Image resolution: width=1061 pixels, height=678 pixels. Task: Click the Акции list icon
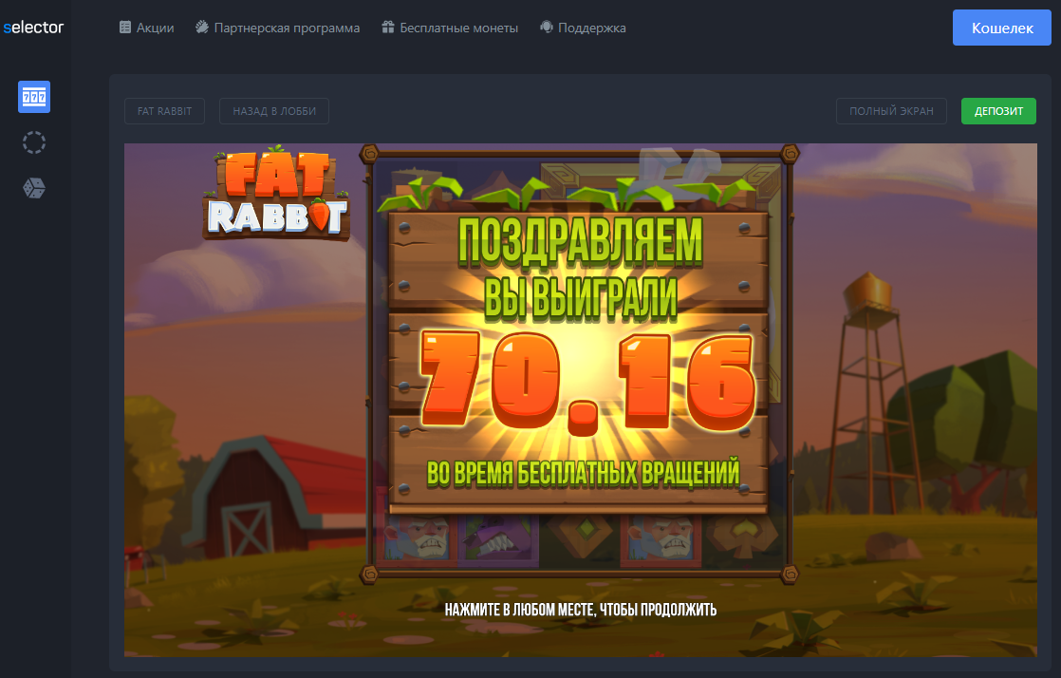[x=125, y=28]
